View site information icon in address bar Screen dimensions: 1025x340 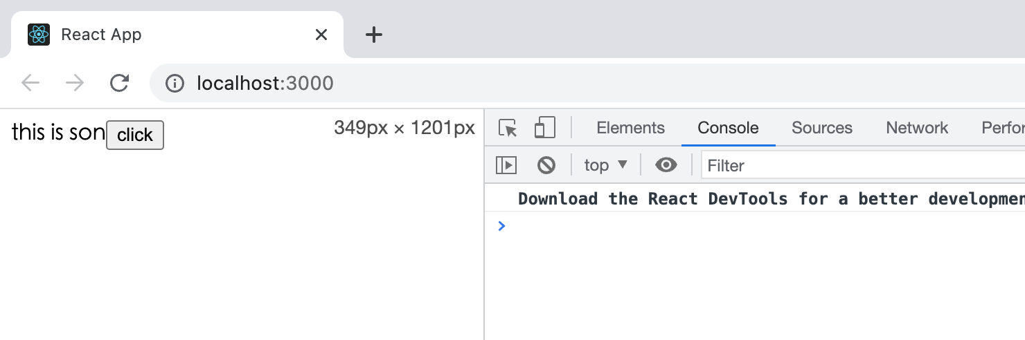(x=175, y=84)
